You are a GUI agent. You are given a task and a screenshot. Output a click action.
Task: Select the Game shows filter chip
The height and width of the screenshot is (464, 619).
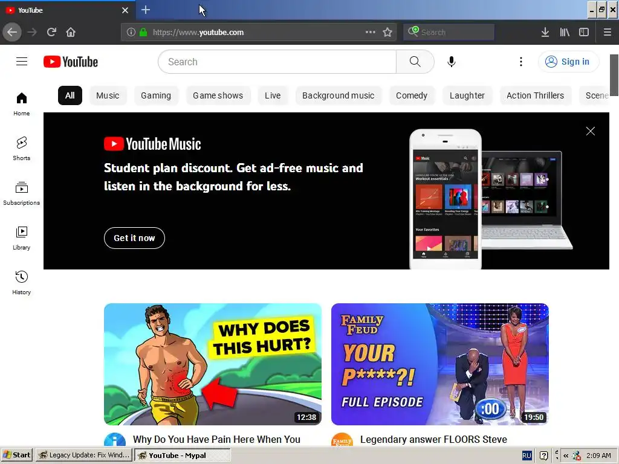pos(218,95)
